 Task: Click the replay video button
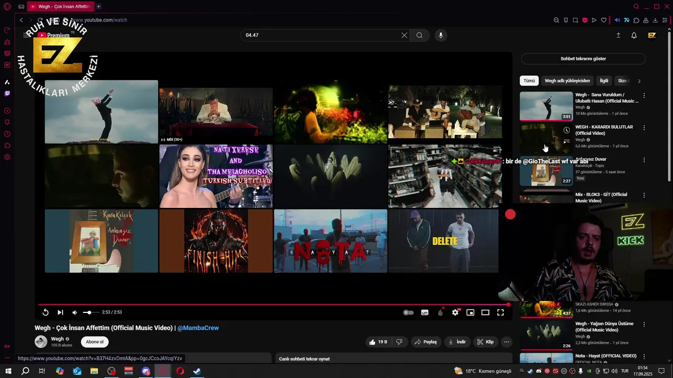(x=46, y=312)
